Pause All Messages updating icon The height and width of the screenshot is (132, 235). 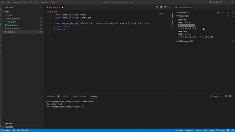click(233, 41)
